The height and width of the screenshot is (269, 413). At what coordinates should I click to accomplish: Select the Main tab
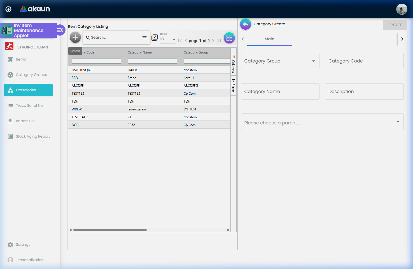pyautogui.click(x=269, y=39)
